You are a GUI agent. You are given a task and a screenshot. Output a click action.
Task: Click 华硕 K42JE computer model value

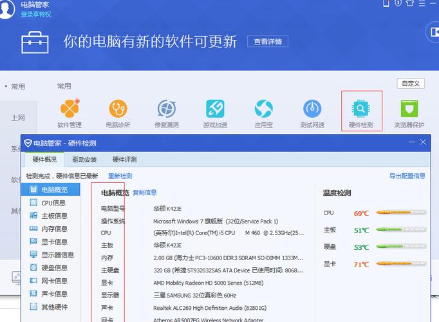click(167, 209)
